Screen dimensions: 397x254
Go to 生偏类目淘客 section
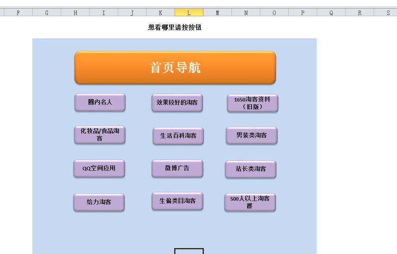(177, 201)
